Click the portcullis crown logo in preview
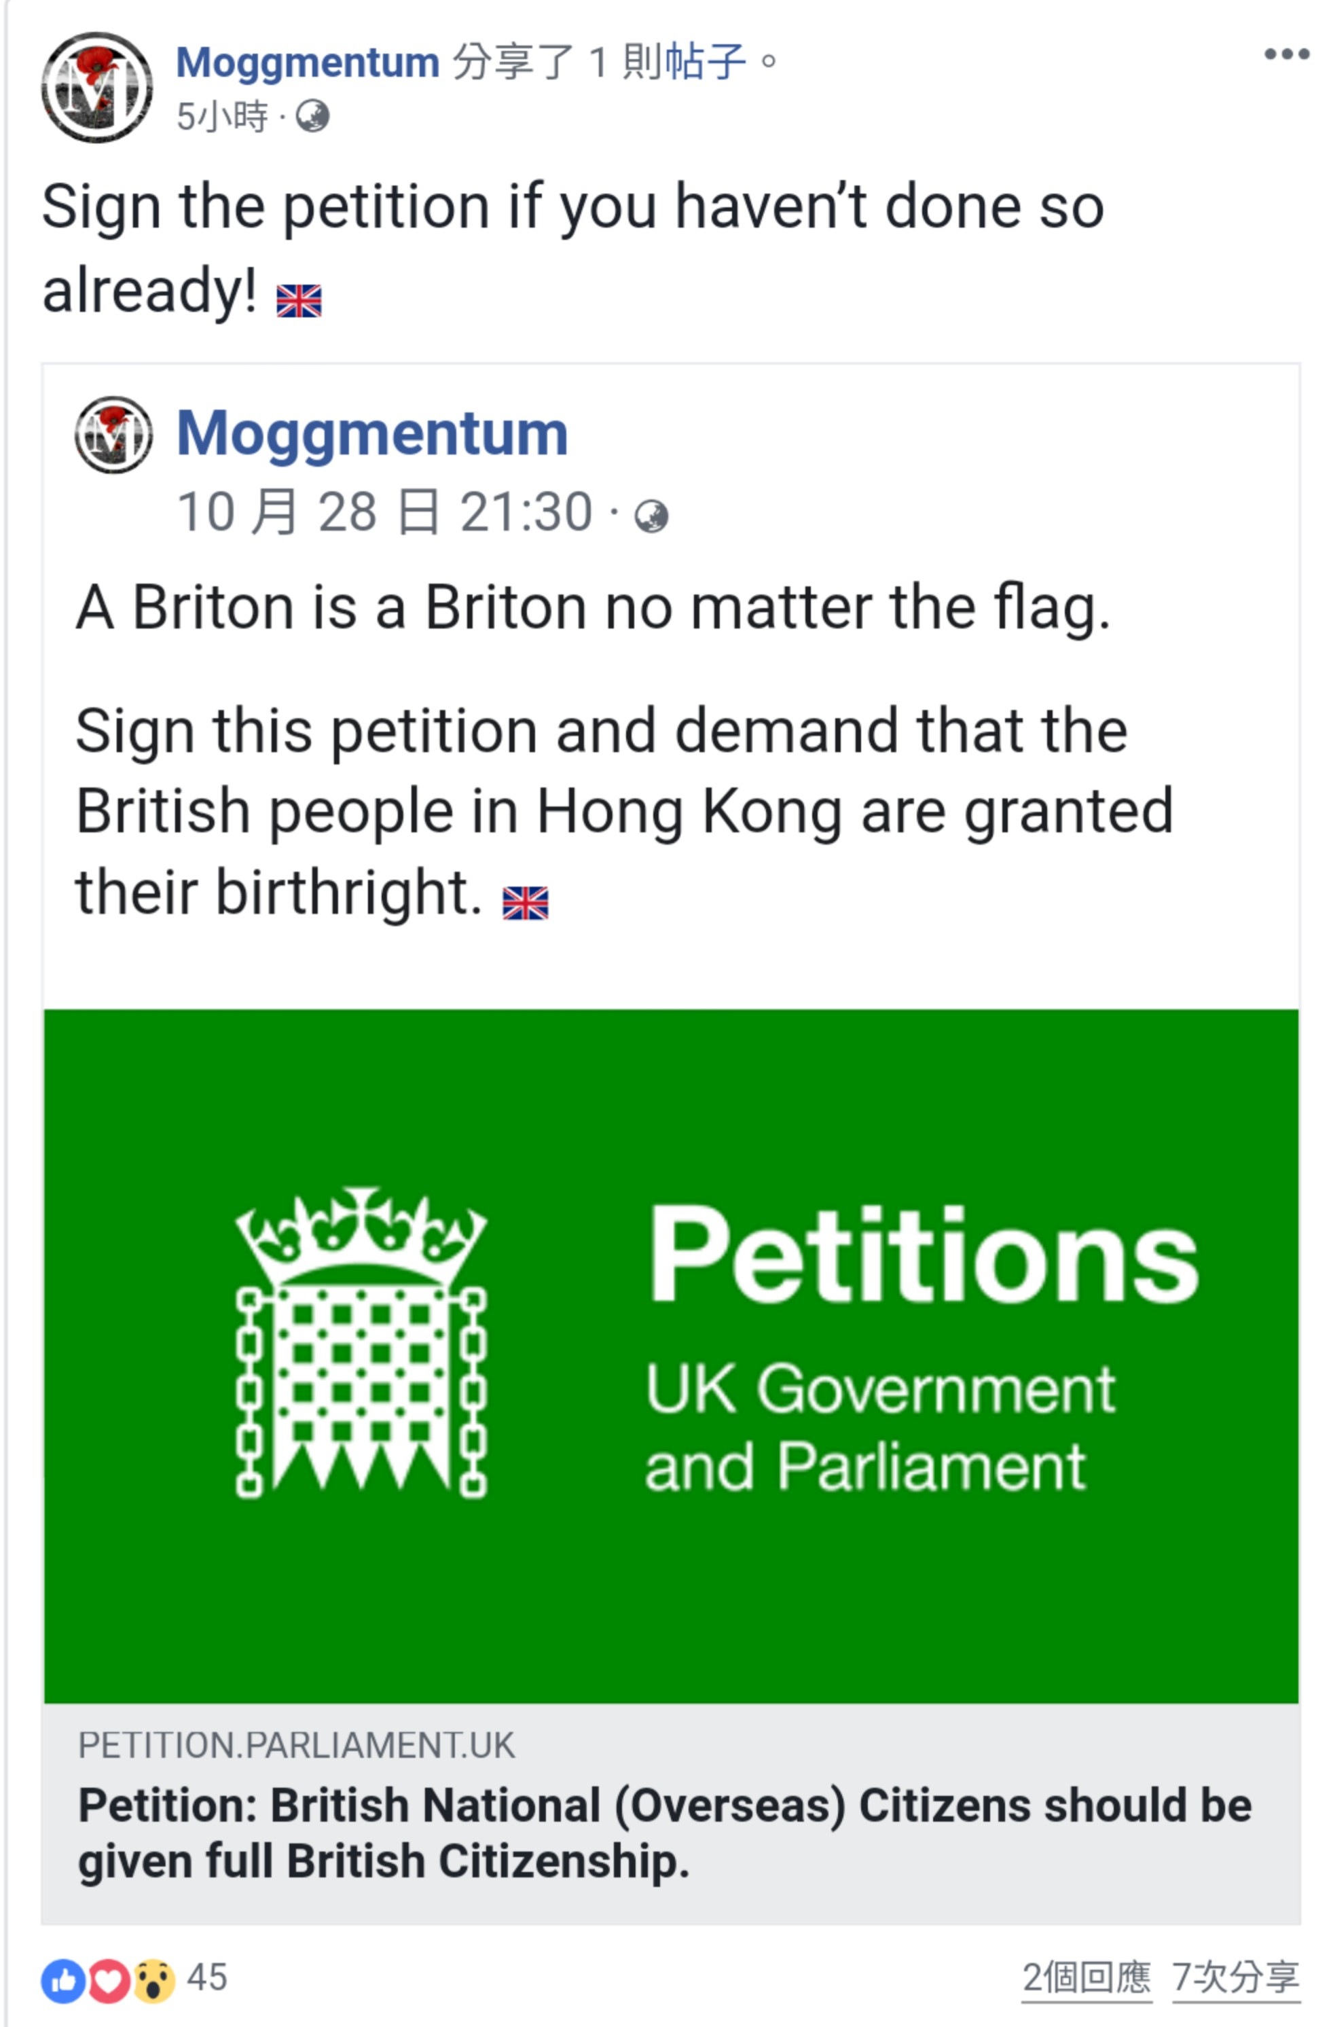Image resolution: width=1331 pixels, height=2027 pixels. click(x=361, y=1342)
